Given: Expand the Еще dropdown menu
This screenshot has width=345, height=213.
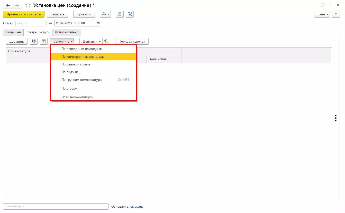Looking at the screenshot, I should click(x=322, y=14).
